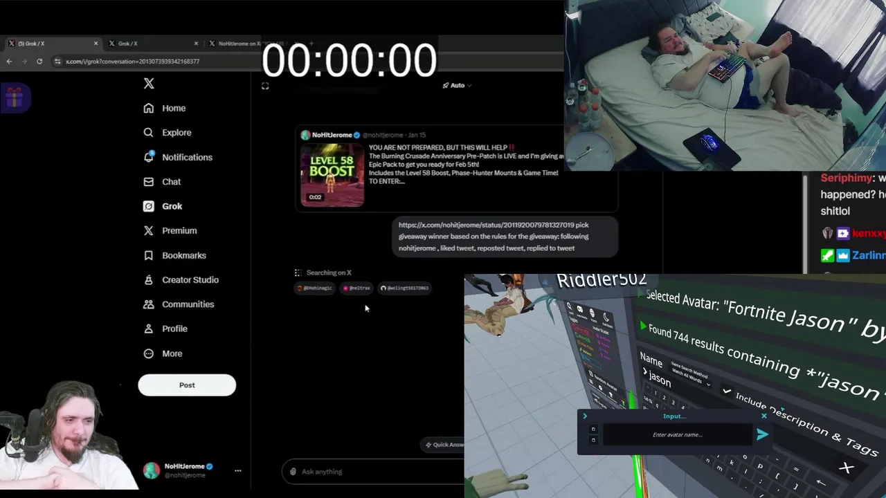886x498 pixels.
Task: Click the 'Searching on X' status
Action: tap(329, 273)
